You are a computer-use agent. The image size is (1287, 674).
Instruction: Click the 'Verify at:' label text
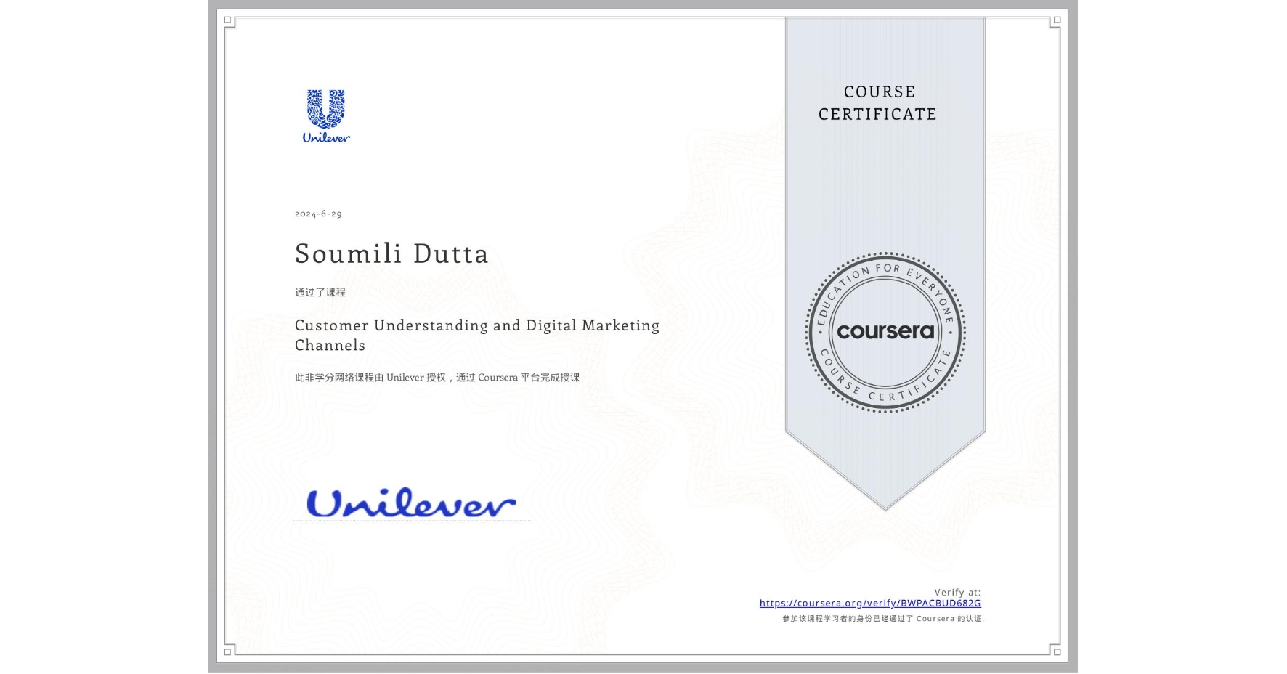(957, 592)
